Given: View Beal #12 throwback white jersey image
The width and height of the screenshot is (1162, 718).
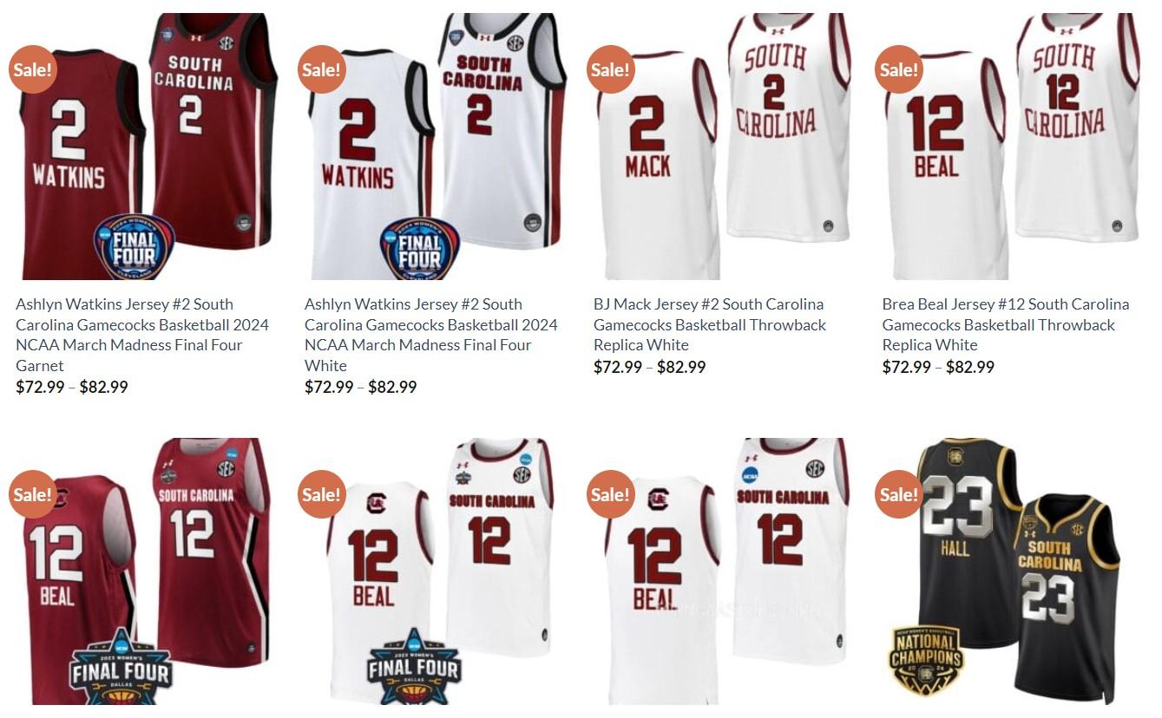Looking at the screenshot, I should pos(1011,146).
